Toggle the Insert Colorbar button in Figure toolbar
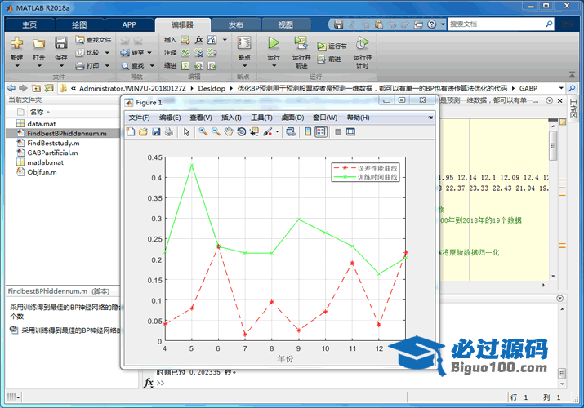Image resolution: width=584 pixels, height=408 pixels. [306, 131]
